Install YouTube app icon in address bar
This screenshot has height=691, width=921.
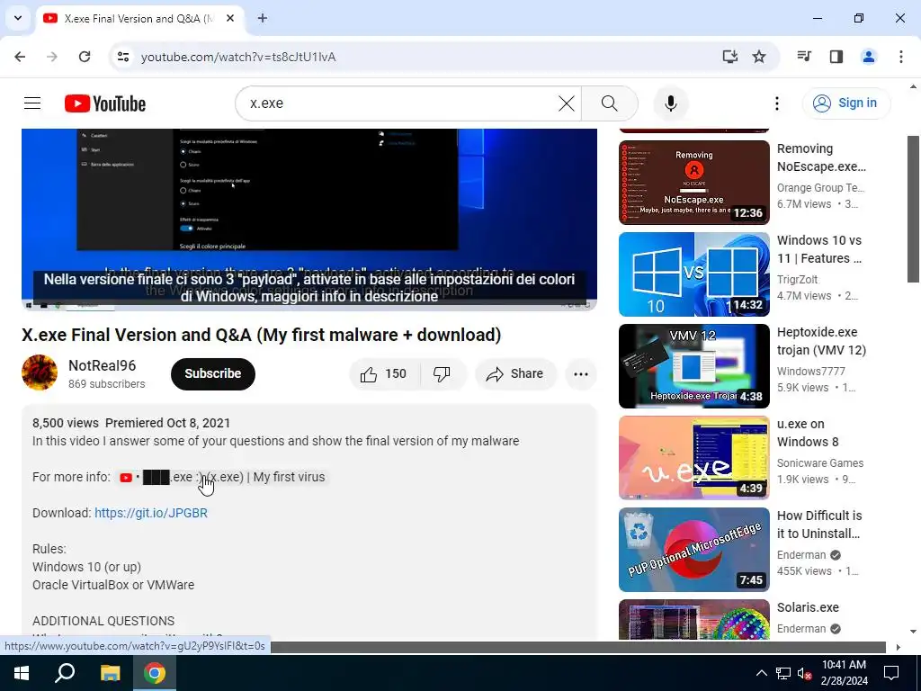(729, 57)
